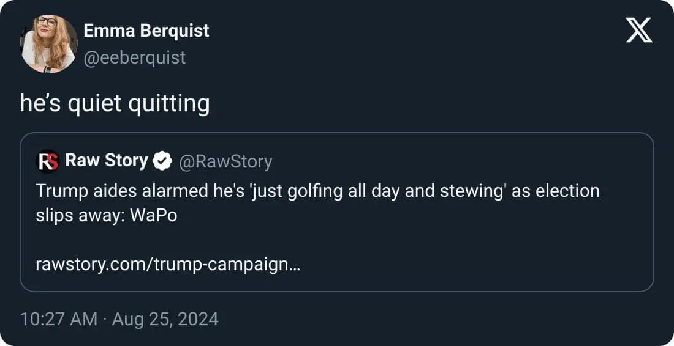Click the word "election" in quoted tweet
Viewport: 674px width, 346px height.
(567, 191)
